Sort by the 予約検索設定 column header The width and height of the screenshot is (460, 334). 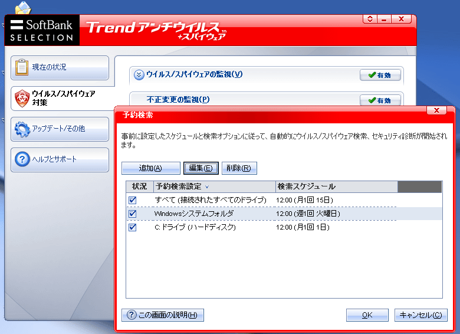(215, 186)
